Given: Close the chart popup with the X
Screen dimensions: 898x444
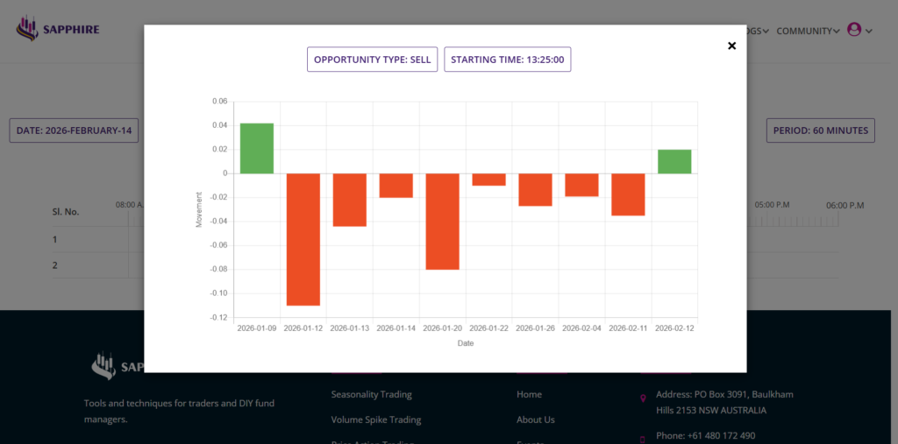Looking at the screenshot, I should [x=731, y=46].
